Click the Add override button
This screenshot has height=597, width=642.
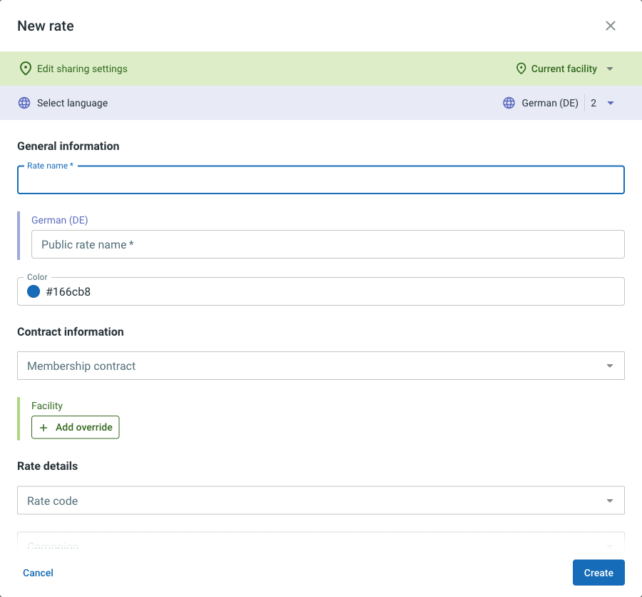click(76, 427)
